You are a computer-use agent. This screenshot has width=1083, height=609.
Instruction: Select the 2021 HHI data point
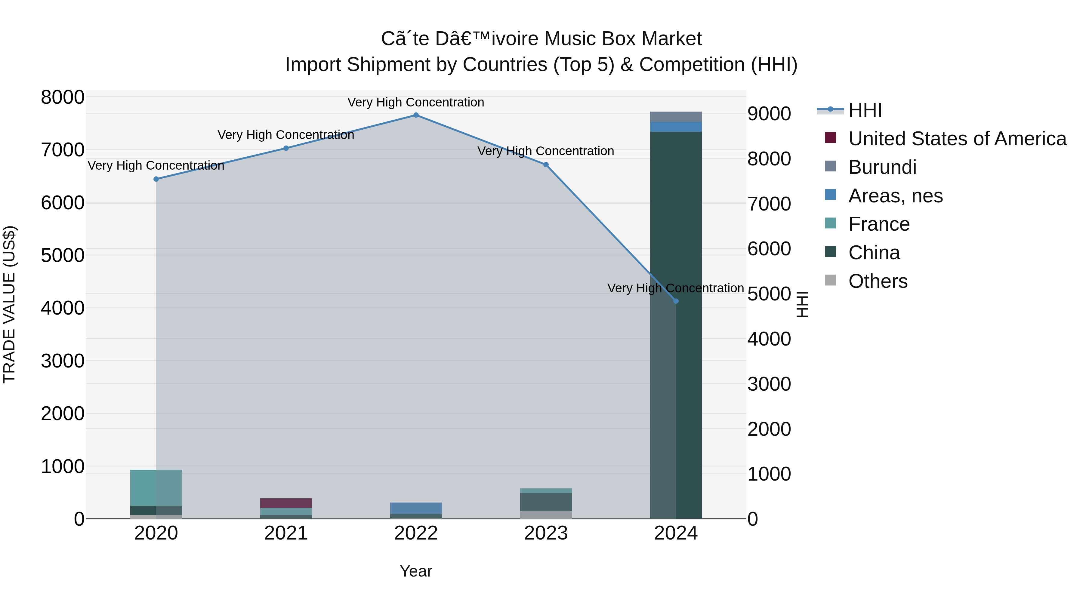tap(286, 148)
